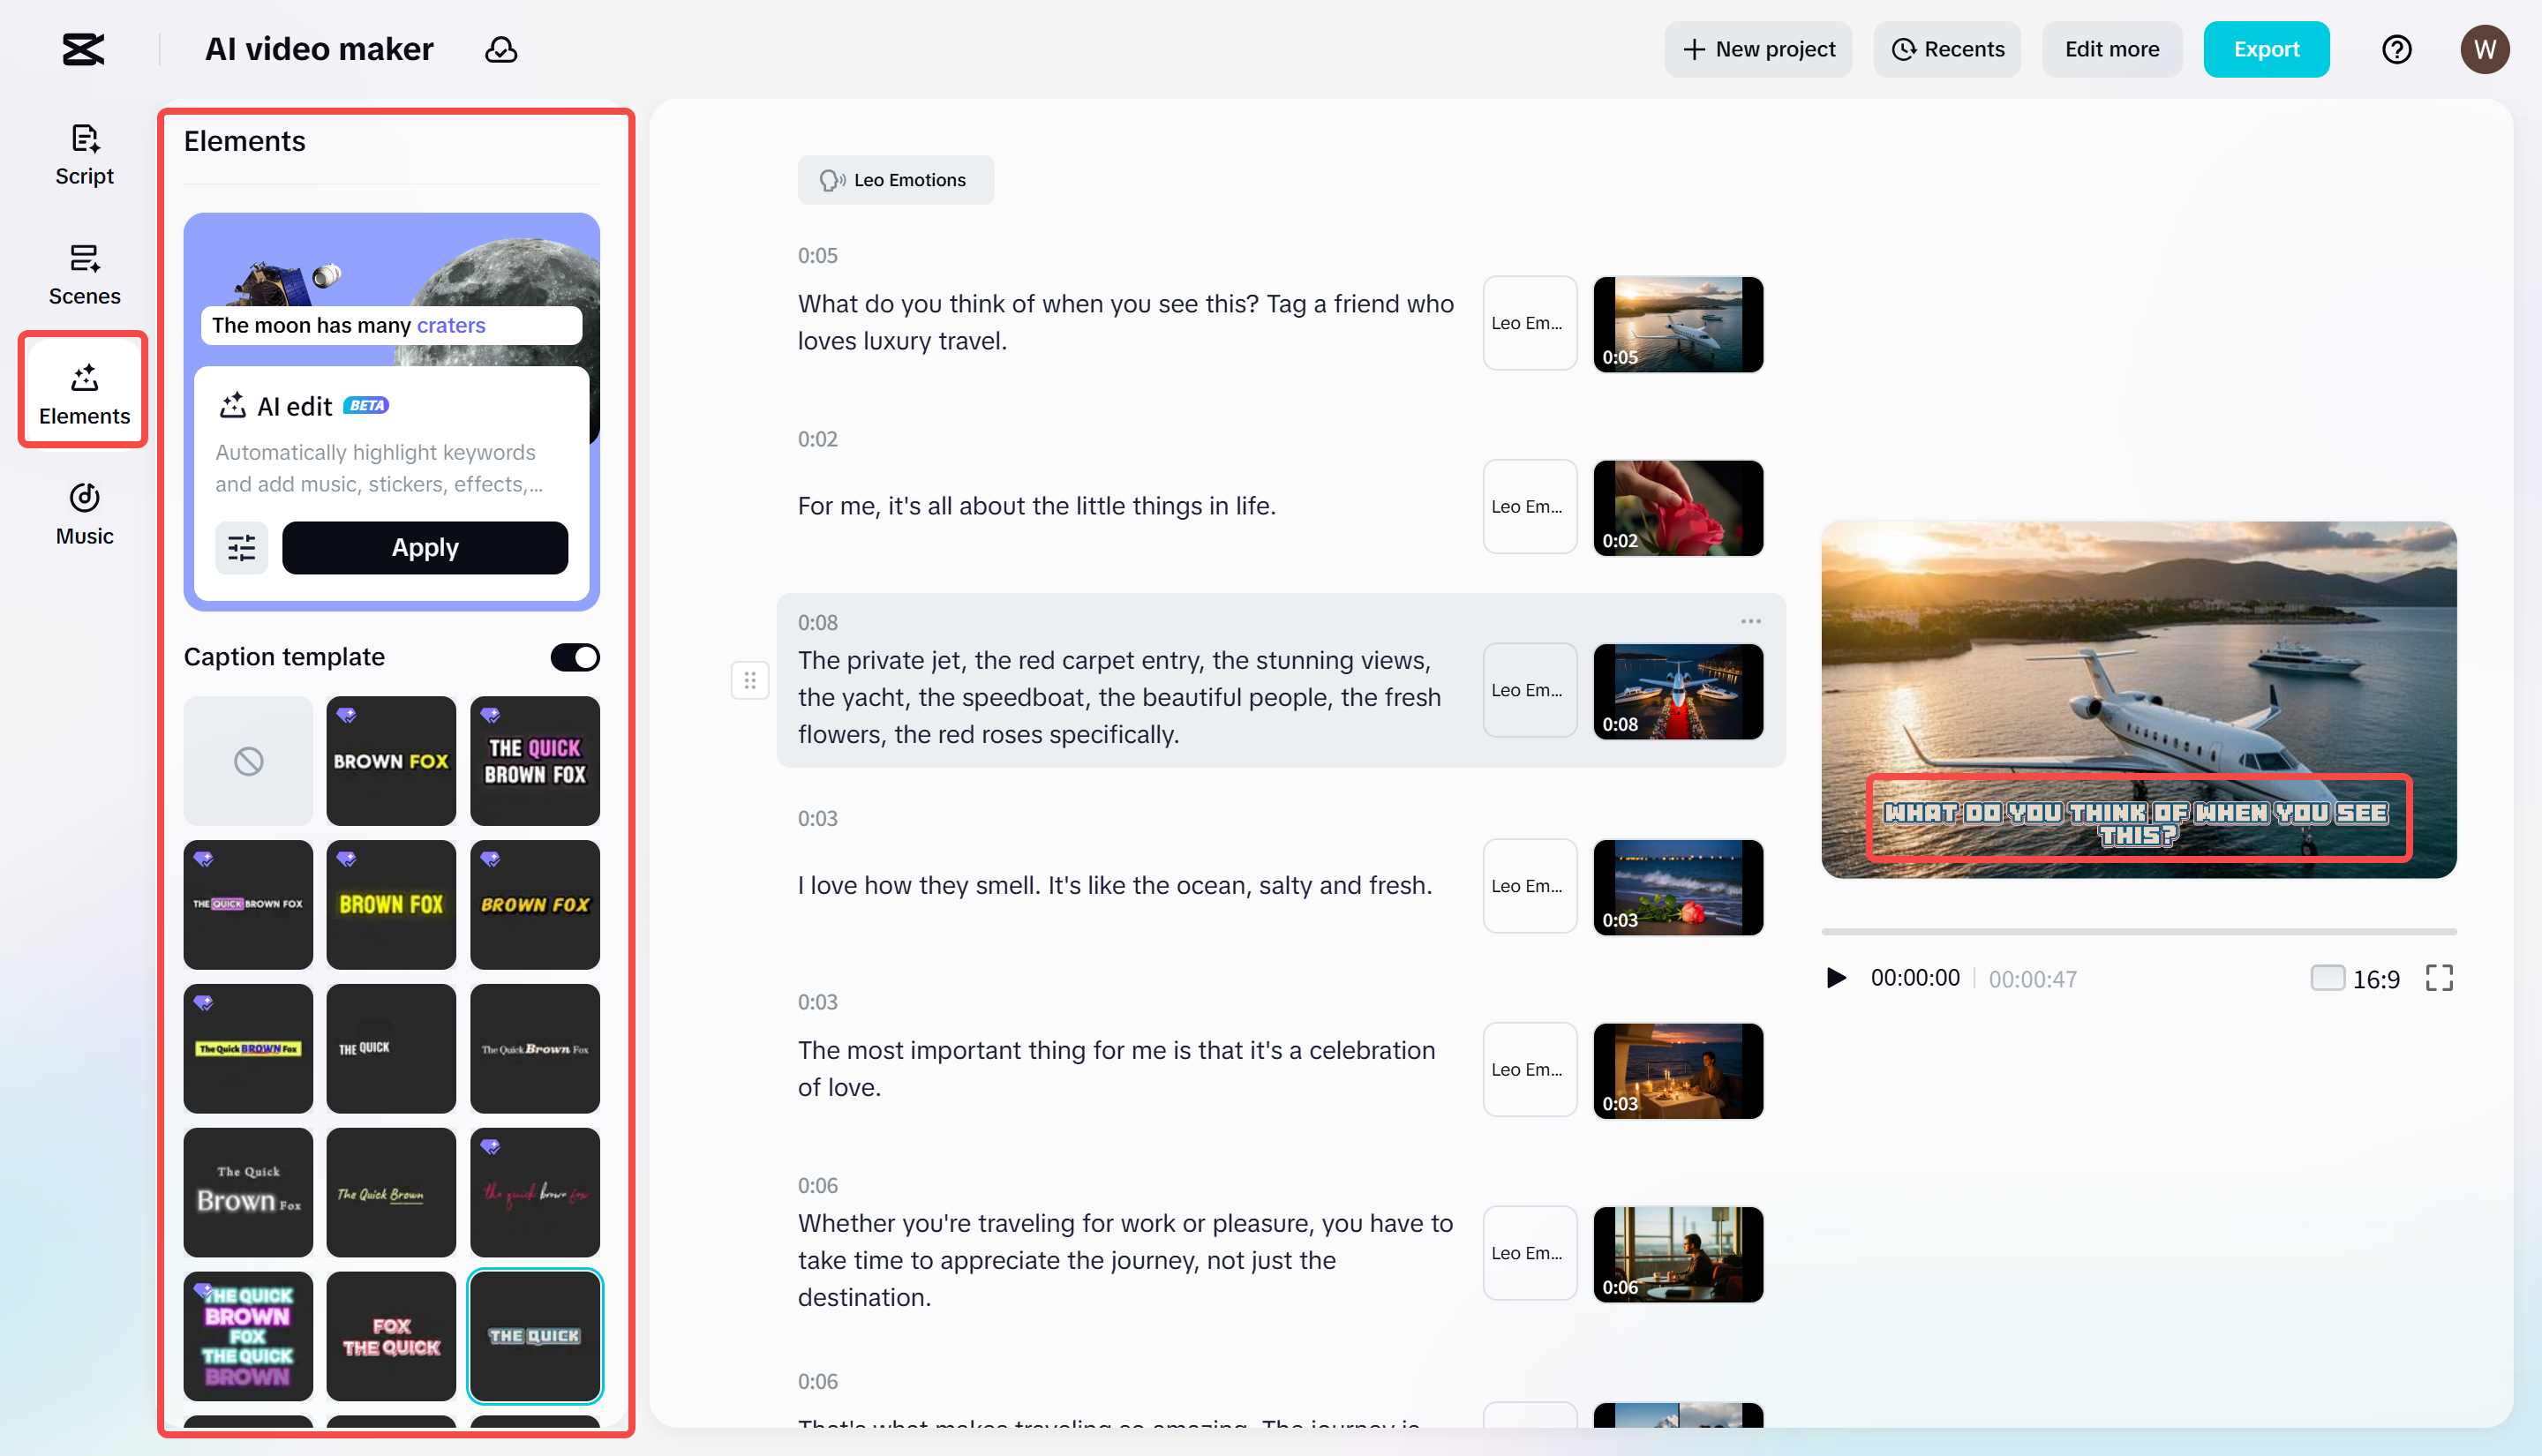
Task: Choose the pink handwriting caption template
Action: point(535,1193)
